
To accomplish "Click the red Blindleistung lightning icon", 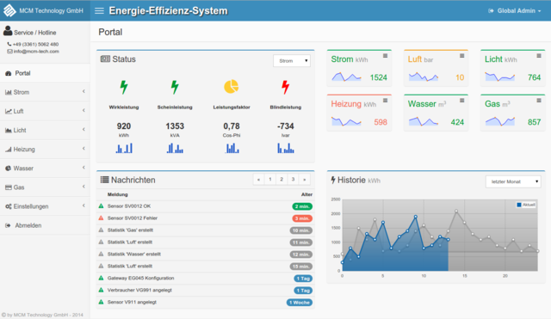I will click(285, 87).
